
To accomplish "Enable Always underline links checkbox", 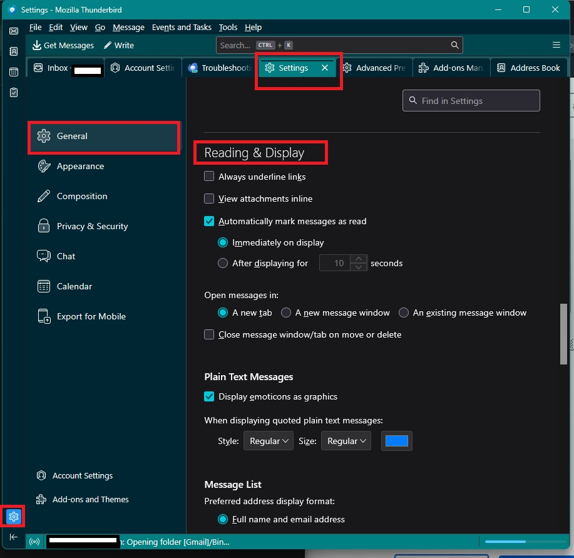I will [x=210, y=177].
